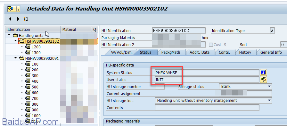
Task: Go to next handling unit arrow
Action: 18,19
